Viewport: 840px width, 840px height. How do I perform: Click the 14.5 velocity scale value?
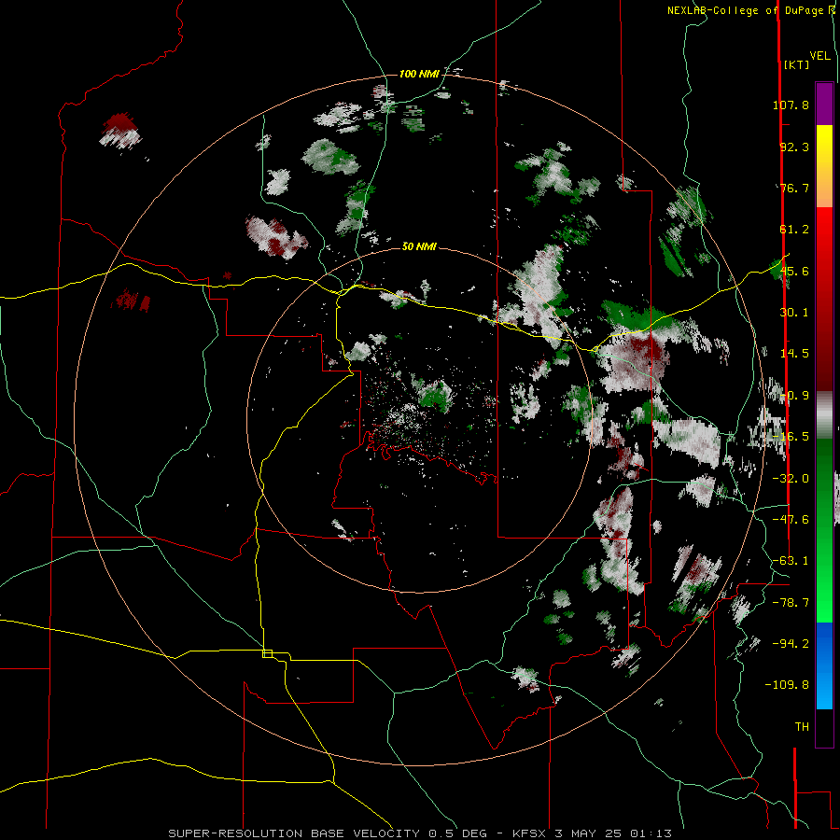click(x=794, y=354)
